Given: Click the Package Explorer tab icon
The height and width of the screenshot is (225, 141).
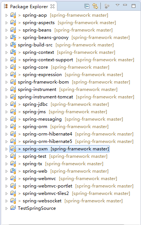Looking at the screenshot, I should 6,6.
